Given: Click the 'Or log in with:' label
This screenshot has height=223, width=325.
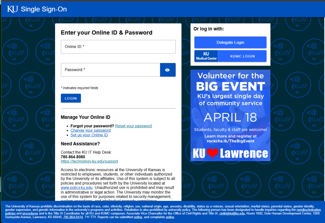Looking at the screenshot, I should tap(209, 29).
